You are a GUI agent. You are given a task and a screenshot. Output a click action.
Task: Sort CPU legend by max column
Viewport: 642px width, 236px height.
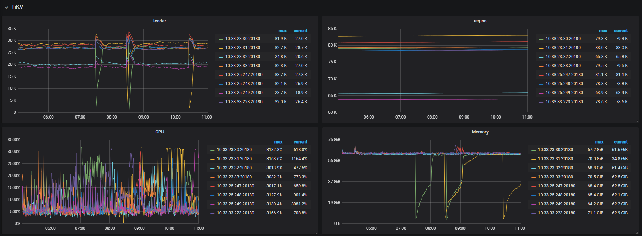278,142
